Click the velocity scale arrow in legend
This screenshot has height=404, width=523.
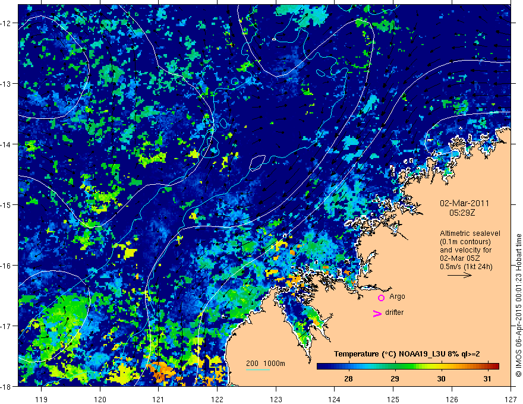pos(459,275)
